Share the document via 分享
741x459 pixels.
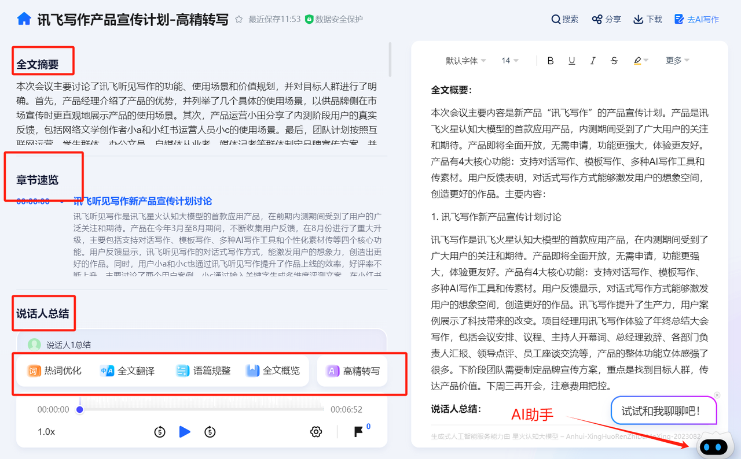(x=606, y=19)
